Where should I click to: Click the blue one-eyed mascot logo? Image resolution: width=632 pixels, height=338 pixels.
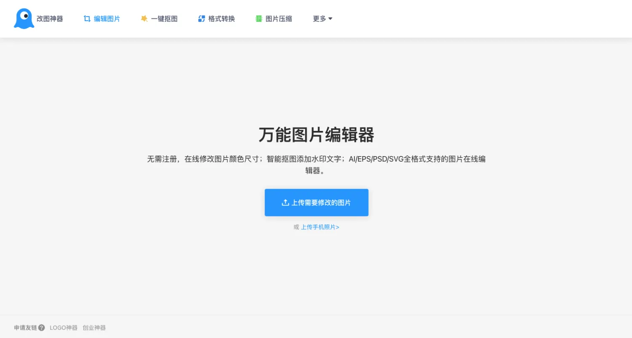(24, 19)
